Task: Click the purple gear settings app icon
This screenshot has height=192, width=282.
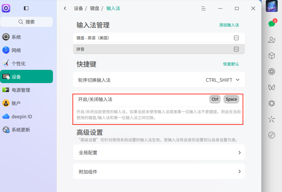Action: [6, 8]
